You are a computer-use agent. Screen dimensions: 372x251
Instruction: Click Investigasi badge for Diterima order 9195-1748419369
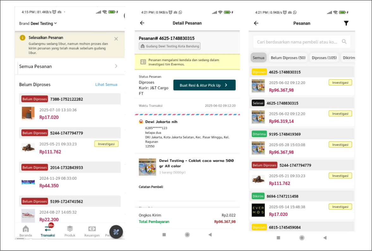pos(340,145)
